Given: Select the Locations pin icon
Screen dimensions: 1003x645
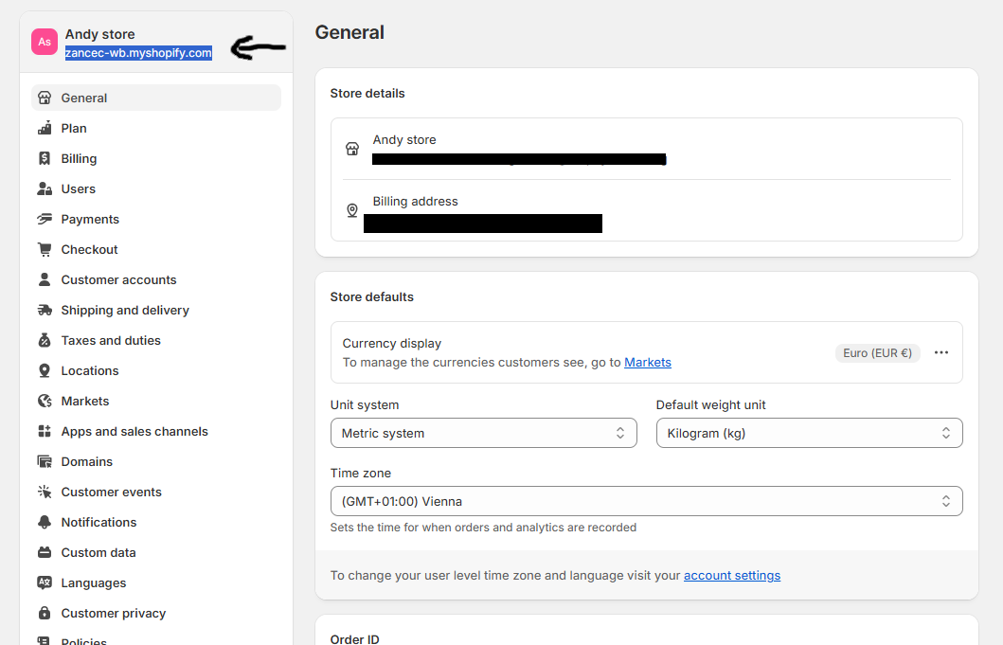Looking at the screenshot, I should pos(44,370).
